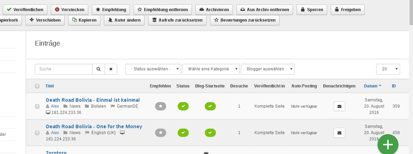Open the Wähle eine Kategorie dropdown

click(211, 69)
